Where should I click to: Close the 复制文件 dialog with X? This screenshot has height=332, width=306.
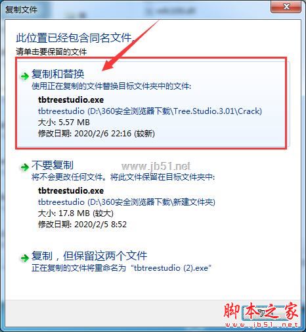[286, 7]
